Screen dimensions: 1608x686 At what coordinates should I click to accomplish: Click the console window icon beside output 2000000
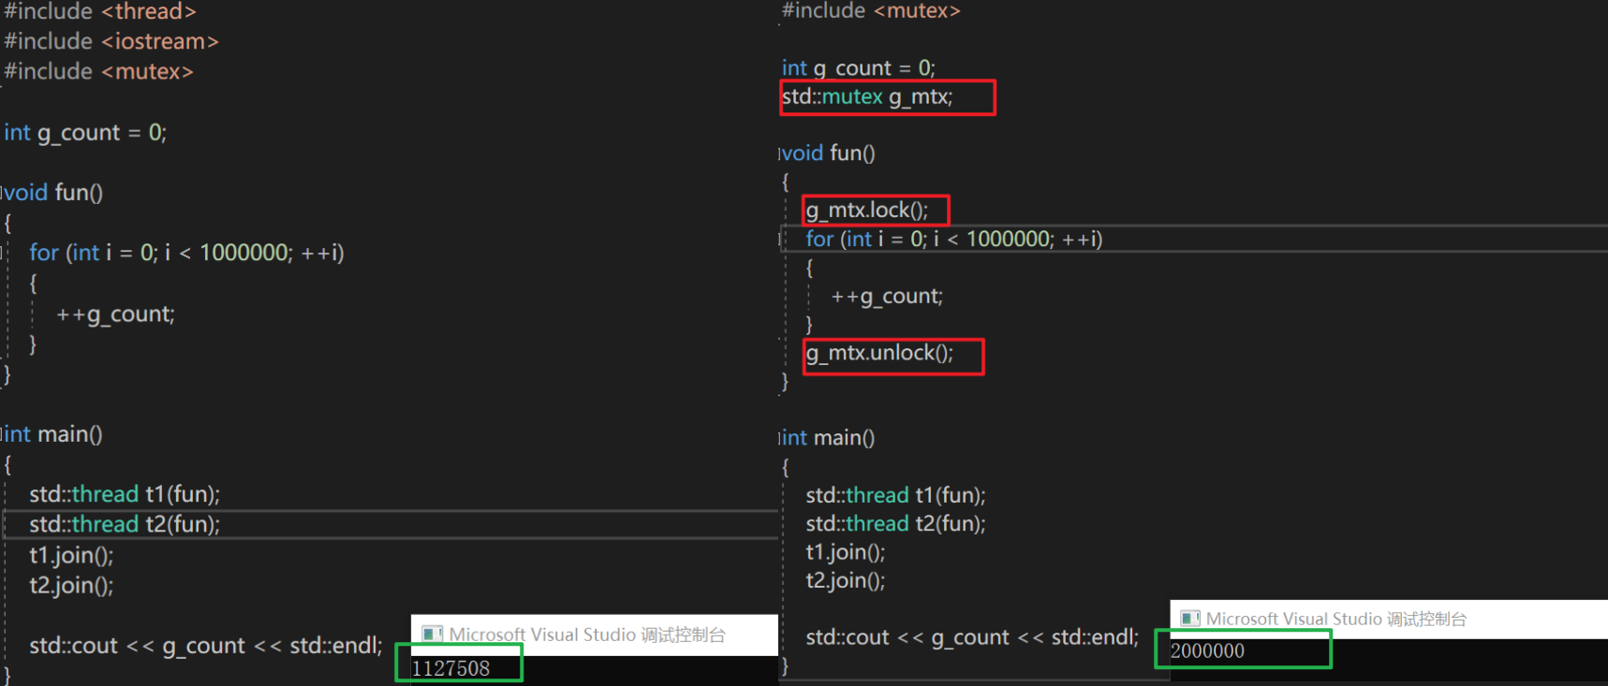[1190, 619]
